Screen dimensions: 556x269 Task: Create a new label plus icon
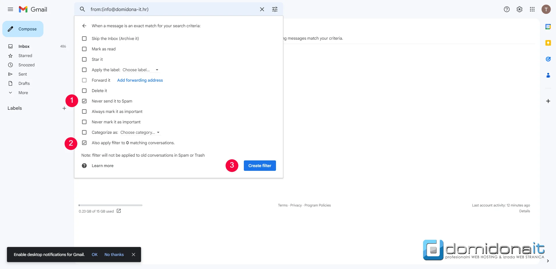64,108
